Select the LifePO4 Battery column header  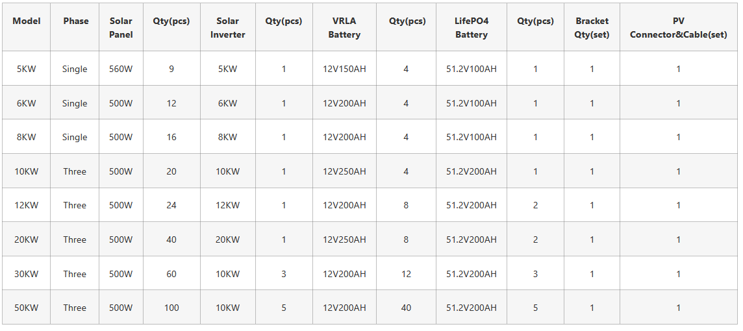pyautogui.click(x=472, y=27)
